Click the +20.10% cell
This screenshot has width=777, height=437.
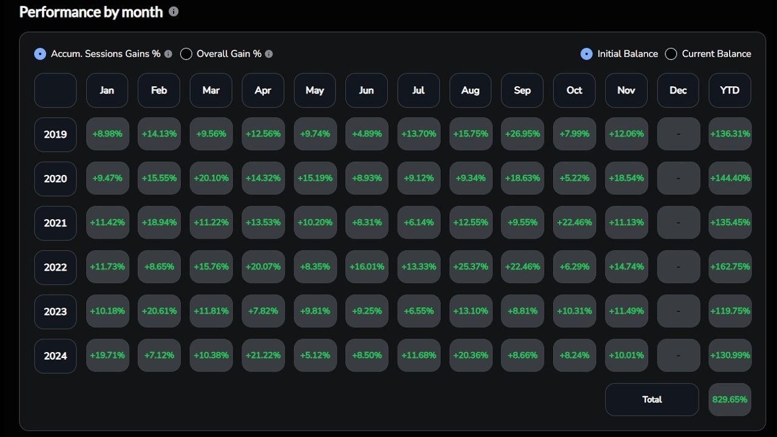(211, 178)
